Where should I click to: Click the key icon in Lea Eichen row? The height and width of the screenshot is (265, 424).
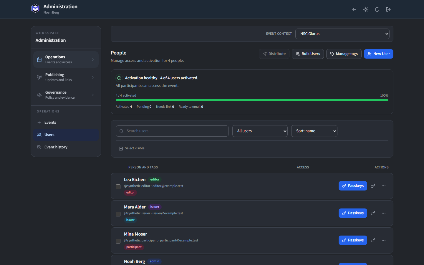tap(373, 186)
